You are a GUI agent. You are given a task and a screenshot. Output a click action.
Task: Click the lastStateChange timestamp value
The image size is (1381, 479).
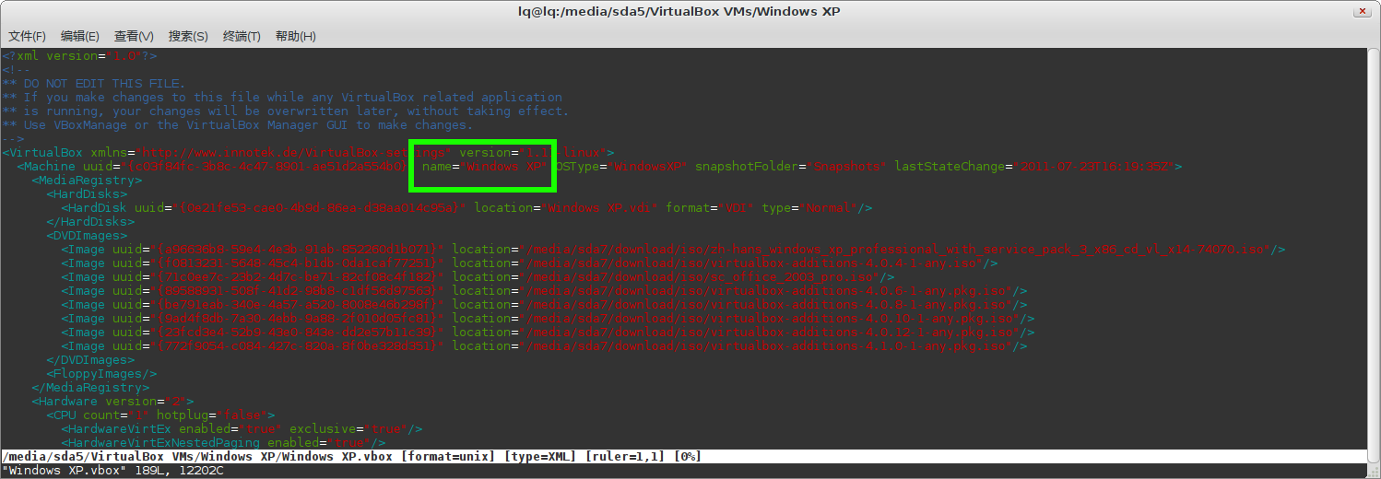click(x=1093, y=166)
